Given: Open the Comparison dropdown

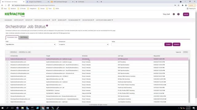Looking at the screenshot, I should pos(83,44).
